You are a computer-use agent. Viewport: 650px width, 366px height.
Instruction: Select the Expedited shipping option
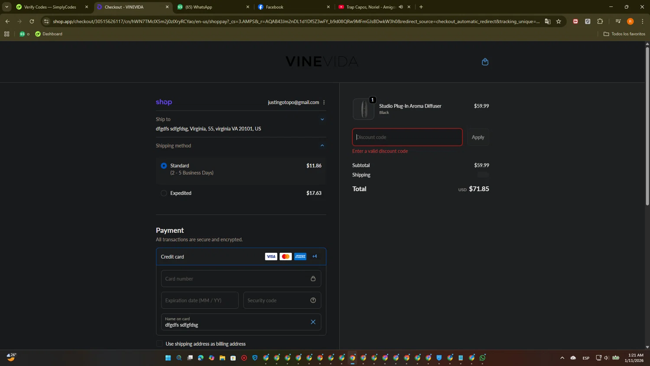pyautogui.click(x=164, y=193)
